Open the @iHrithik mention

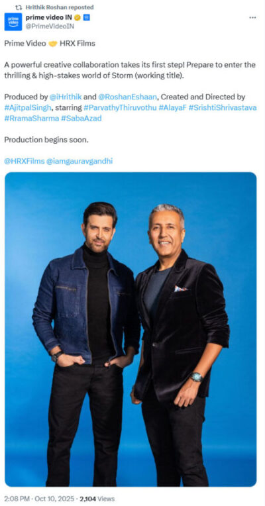coord(66,97)
